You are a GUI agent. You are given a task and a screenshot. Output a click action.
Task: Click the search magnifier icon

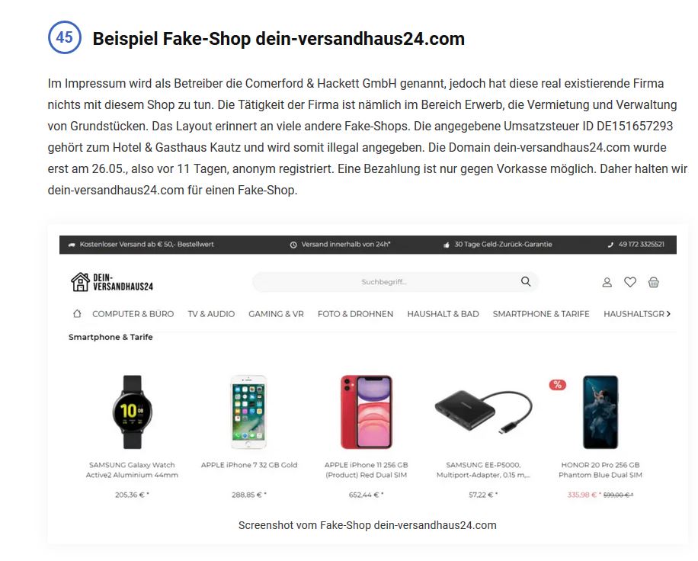pos(526,281)
